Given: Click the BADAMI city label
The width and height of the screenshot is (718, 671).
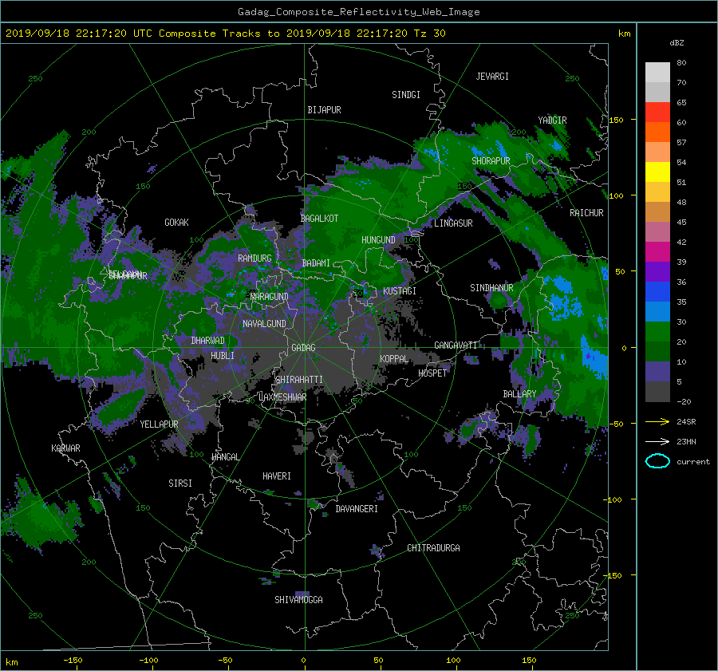Looking at the screenshot, I should pyautogui.click(x=316, y=263).
